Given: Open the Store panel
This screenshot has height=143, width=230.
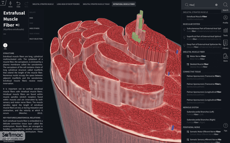Looking at the screenshot, I should (225, 57).
